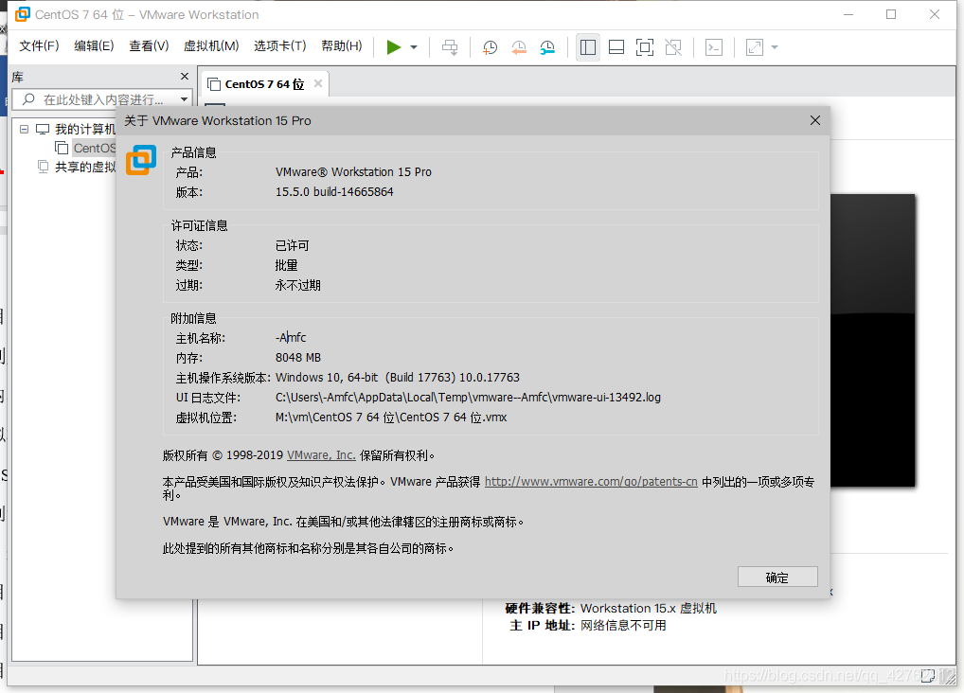
Task: Click the stretch guest display icon
Action: pyautogui.click(x=755, y=47)
